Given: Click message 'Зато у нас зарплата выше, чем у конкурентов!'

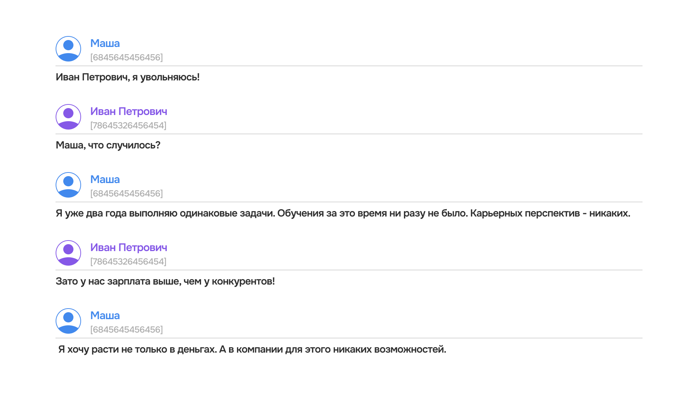Looking at the screenshot, I should pyautogui.click(x=165, y=281).
